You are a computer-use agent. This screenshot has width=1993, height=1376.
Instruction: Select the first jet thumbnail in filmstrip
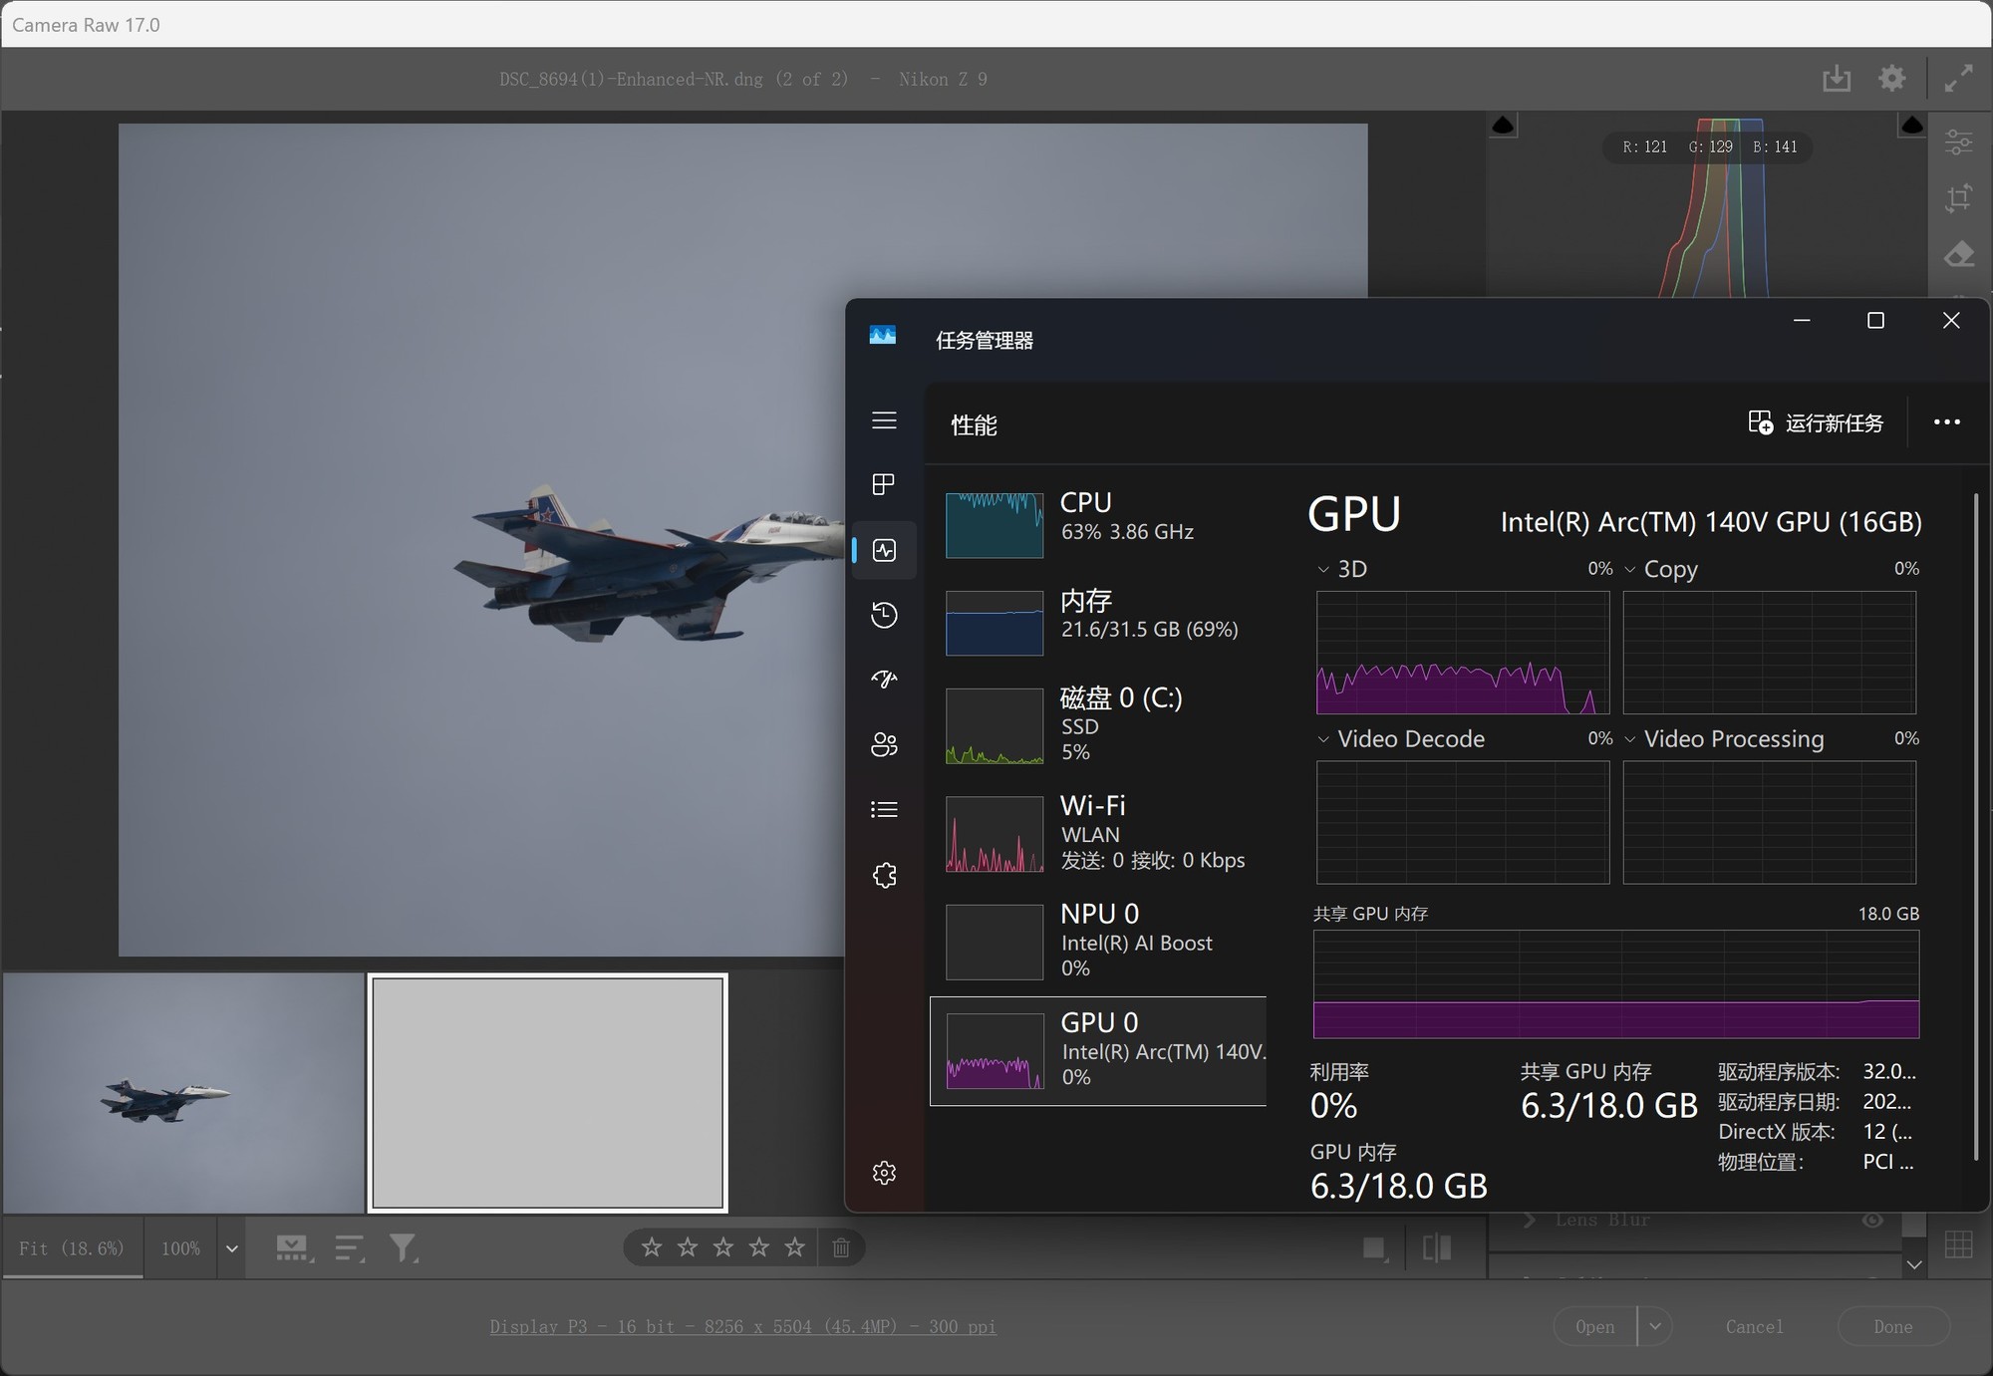click(x=183, y=1093)
